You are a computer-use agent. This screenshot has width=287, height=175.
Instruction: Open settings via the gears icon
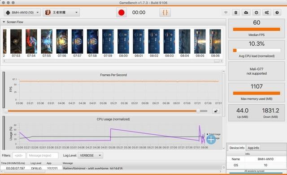coord(267,13)
